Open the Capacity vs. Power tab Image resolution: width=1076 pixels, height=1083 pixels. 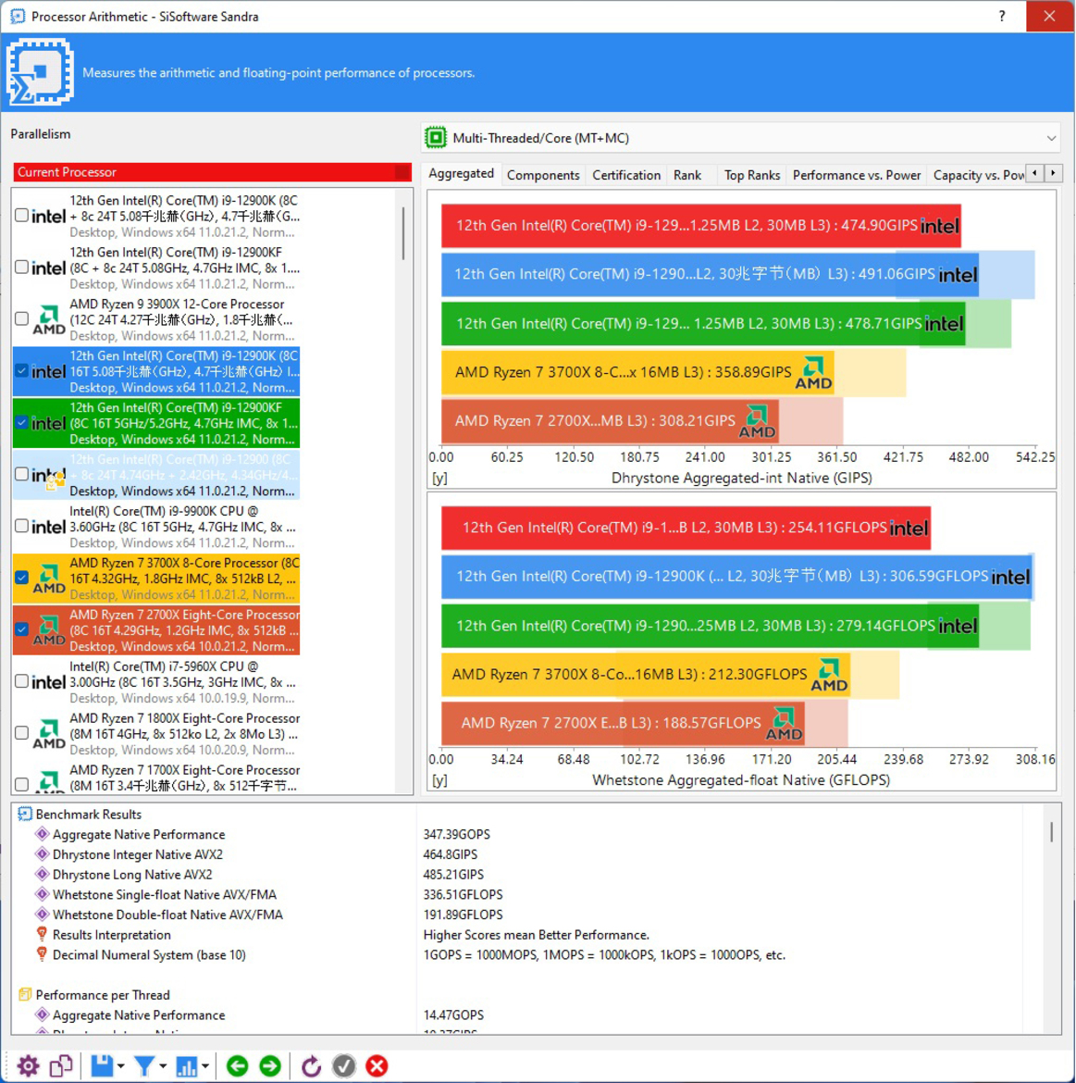pyautogui.click(x=977, y=175)
